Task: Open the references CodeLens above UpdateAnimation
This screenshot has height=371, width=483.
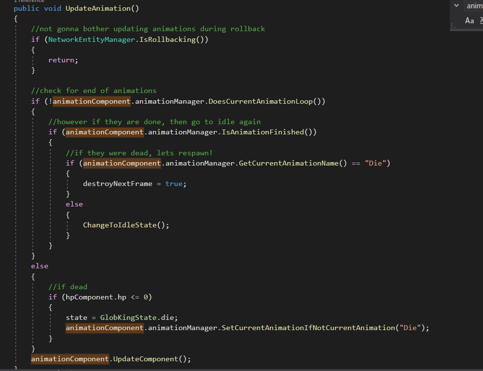Action: [x=28, y=1]
